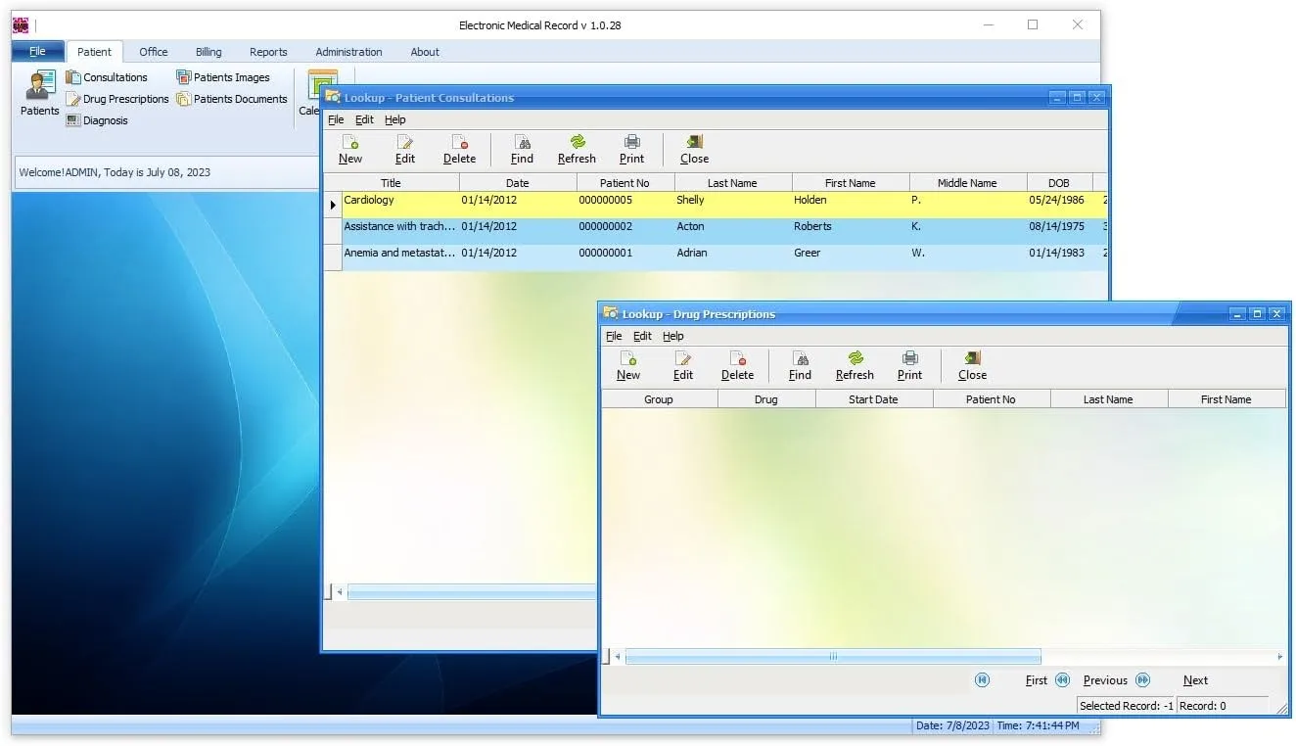Jump to the First prescription record
1296x746 pixels.
pyautogui.click(x=1036, y=679)
